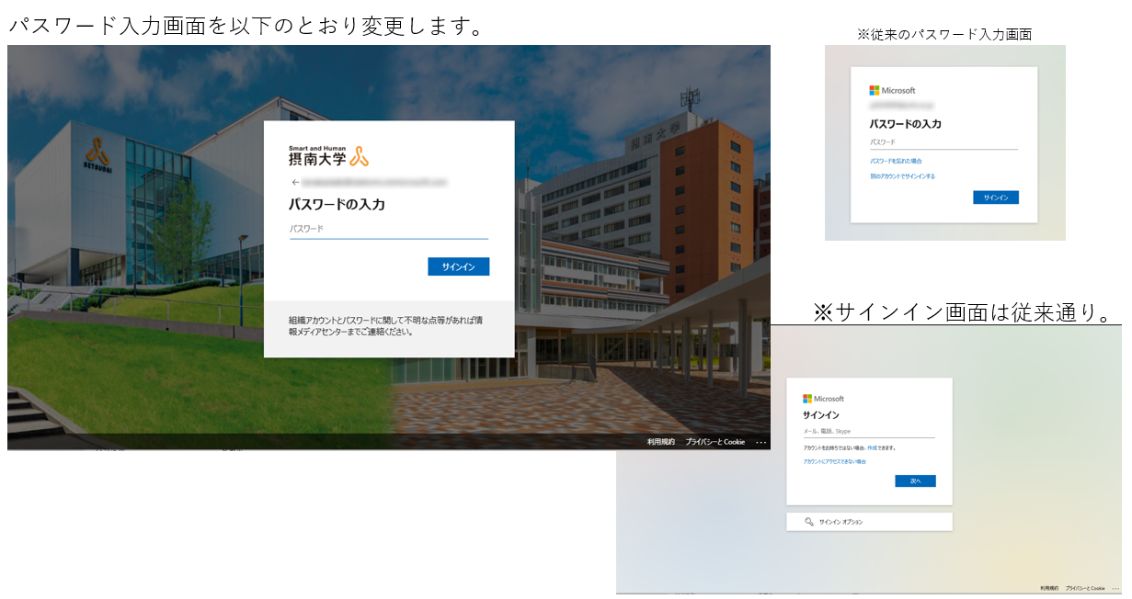Focus the パスワード field on the old Microsoft screen
1132x599 pixels.
(x=943, y=142)
